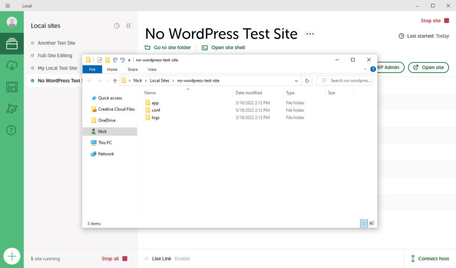This screenshot has width=456, height=268.
Task: Open File tab in Explorer window
Action: point(92,69)
